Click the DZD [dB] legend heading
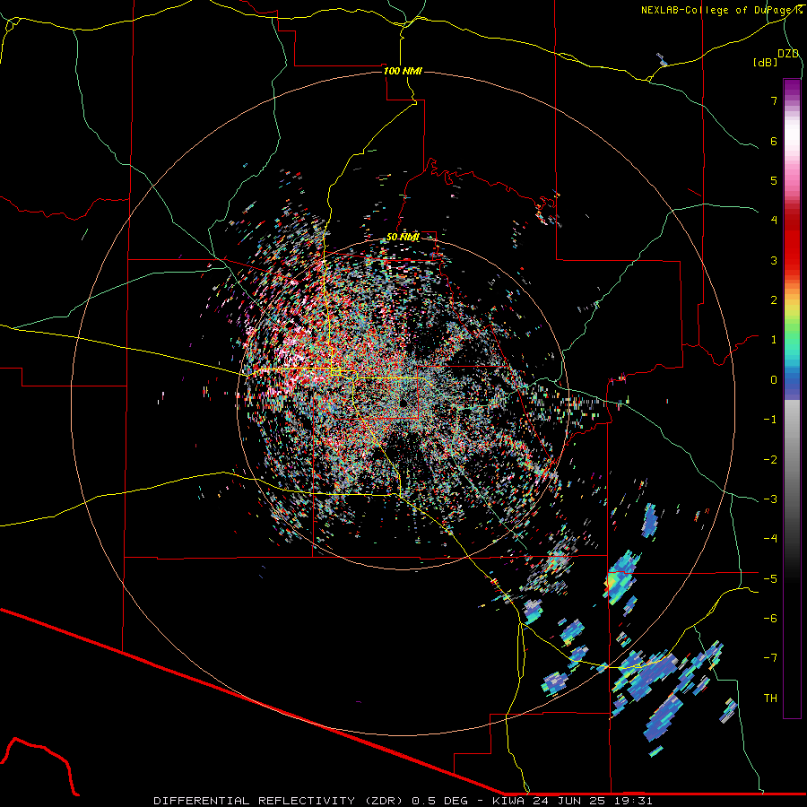807x807 pixels. click(x=777, y=57)
